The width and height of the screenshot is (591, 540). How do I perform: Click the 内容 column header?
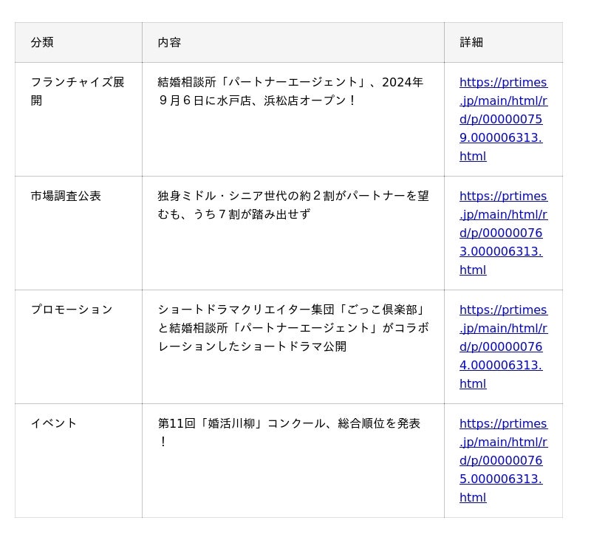click(x=169, y=42)
